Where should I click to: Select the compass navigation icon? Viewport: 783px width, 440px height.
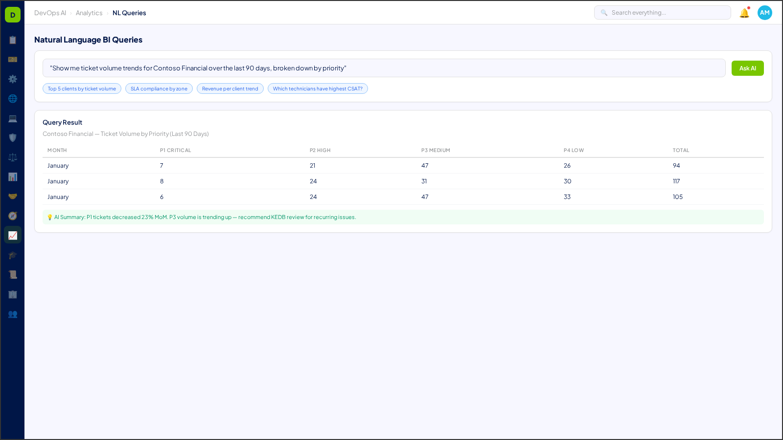[13, 216]
